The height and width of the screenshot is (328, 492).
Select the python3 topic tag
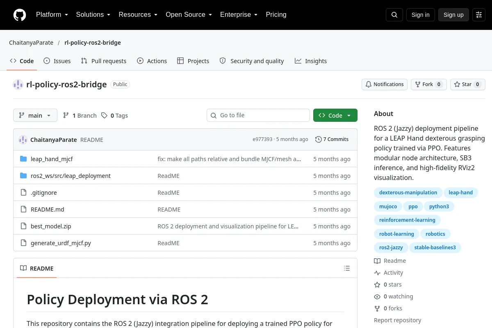[x=439, y=207]
